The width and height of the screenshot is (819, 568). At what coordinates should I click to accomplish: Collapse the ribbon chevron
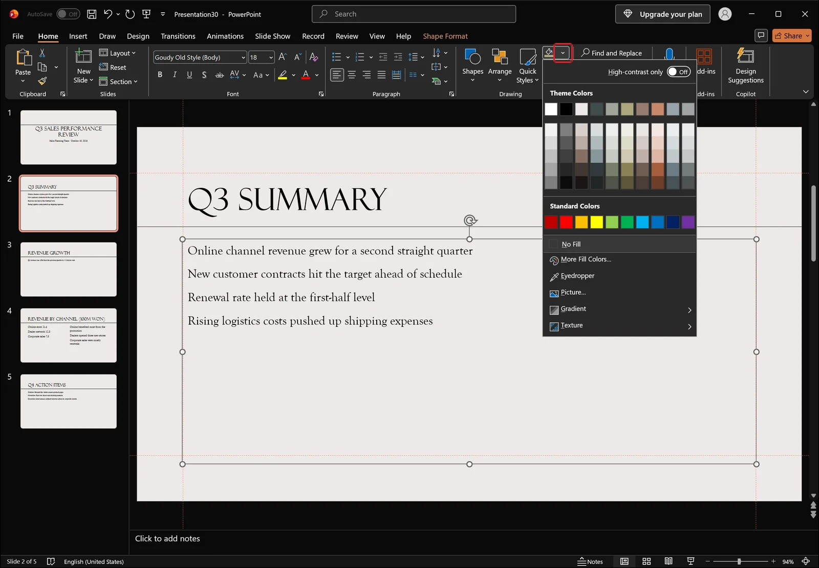point(806,92)
